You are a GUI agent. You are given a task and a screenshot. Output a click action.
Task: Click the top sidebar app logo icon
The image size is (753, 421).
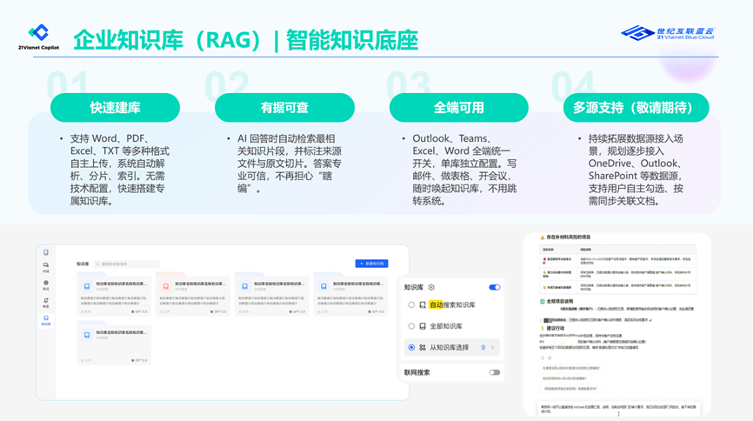46,252
